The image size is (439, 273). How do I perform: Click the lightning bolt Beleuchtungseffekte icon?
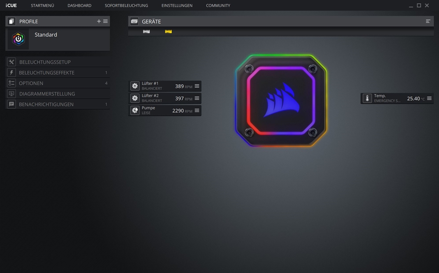[x=11, y=72]
